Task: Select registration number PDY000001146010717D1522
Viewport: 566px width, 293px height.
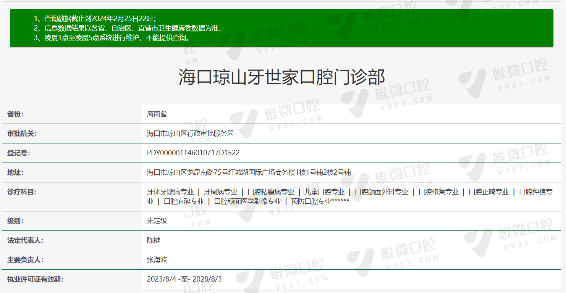Action: [193, 153]
